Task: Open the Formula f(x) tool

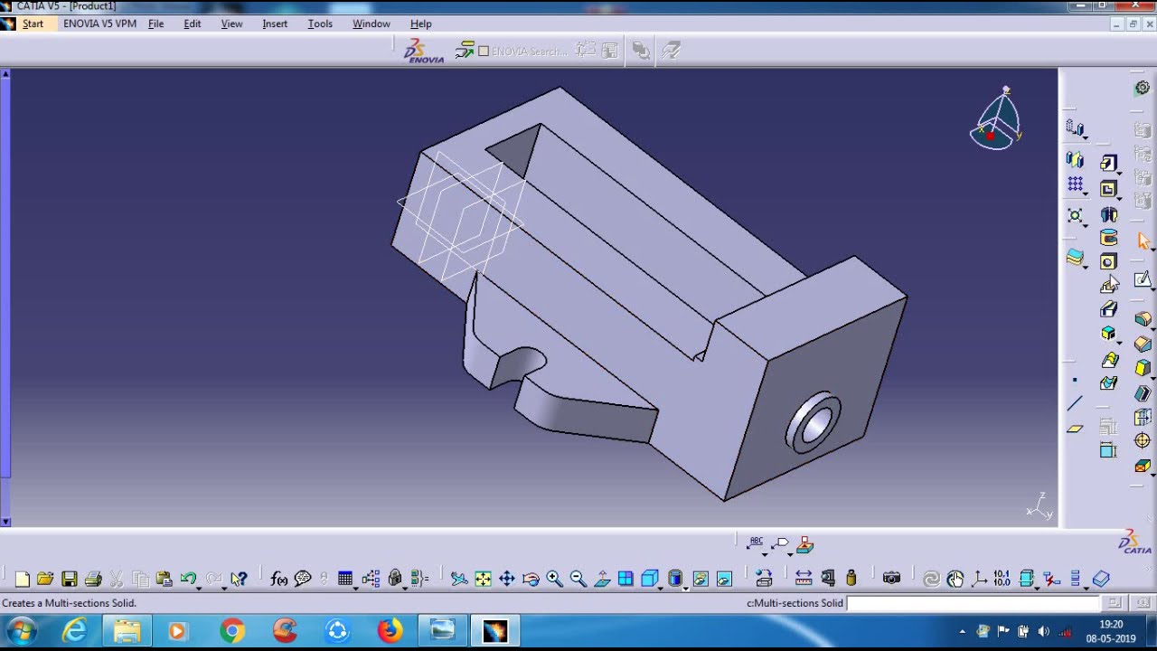Action: click(278, 579)
